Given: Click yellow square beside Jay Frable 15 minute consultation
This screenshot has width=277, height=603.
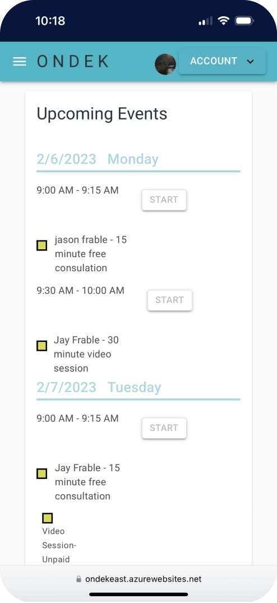Looking at the screenshot, I should [x=42, y=473].
